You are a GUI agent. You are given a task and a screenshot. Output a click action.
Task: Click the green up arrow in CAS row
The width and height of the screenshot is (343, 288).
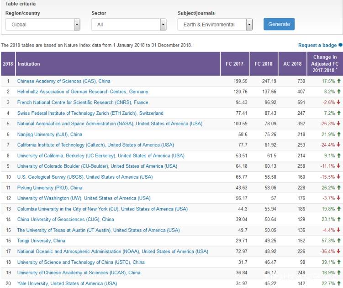[339, 81]
